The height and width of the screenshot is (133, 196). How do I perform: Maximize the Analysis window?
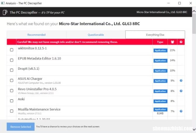(x=179, y=3)
